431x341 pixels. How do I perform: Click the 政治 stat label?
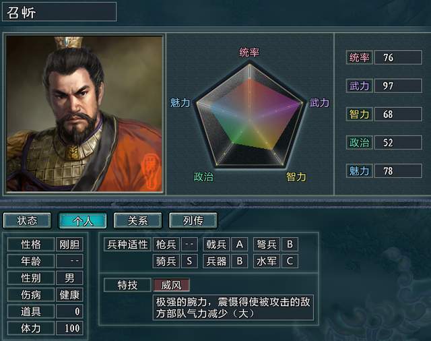(x=359, y=142)
